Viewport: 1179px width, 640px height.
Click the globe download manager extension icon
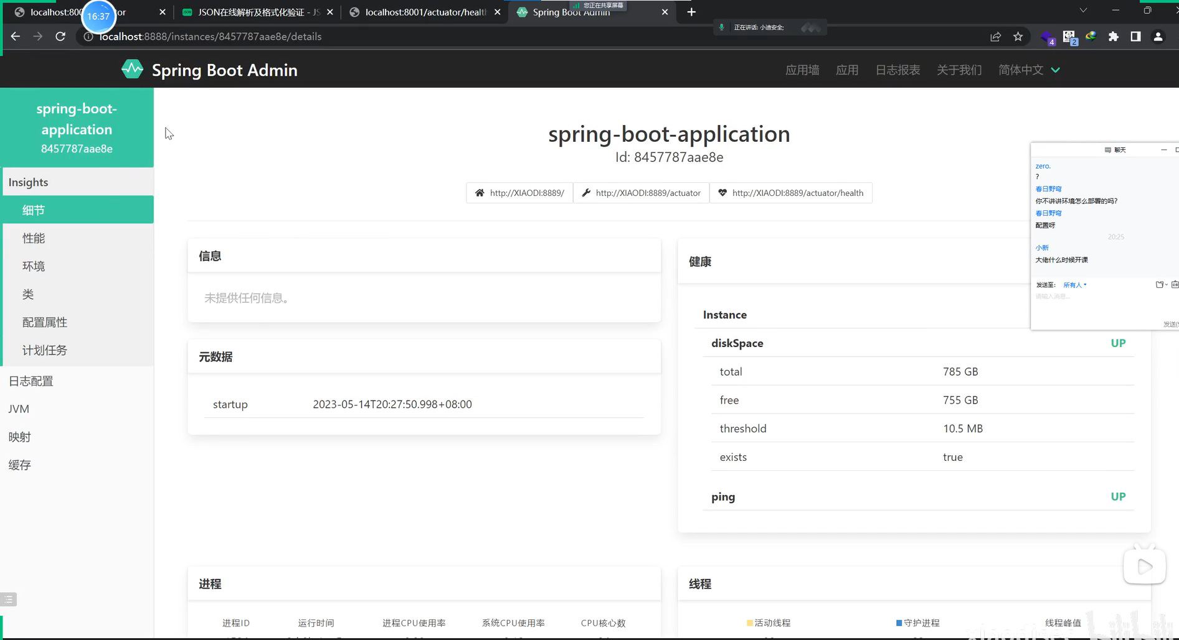point(1091,37)
